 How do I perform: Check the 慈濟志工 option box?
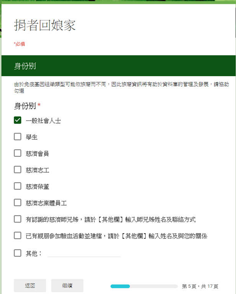tap(18, 170)
